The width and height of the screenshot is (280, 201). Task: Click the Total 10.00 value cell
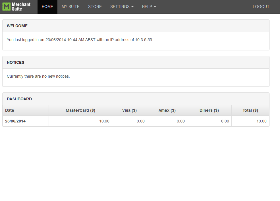pyautogui.click(x=250, y=121)
